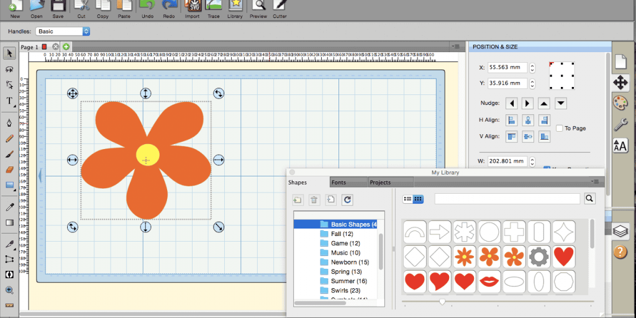The height and width of the screenshot is (318, 636).
Task: Click the X position stepper arrows
Action: (x=532, y=67)
